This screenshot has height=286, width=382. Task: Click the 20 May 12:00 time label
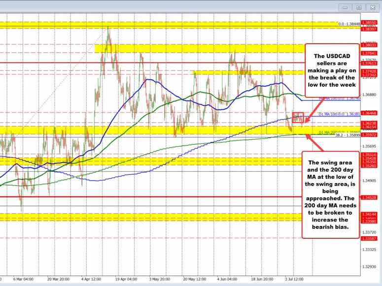tap(194, 279)
